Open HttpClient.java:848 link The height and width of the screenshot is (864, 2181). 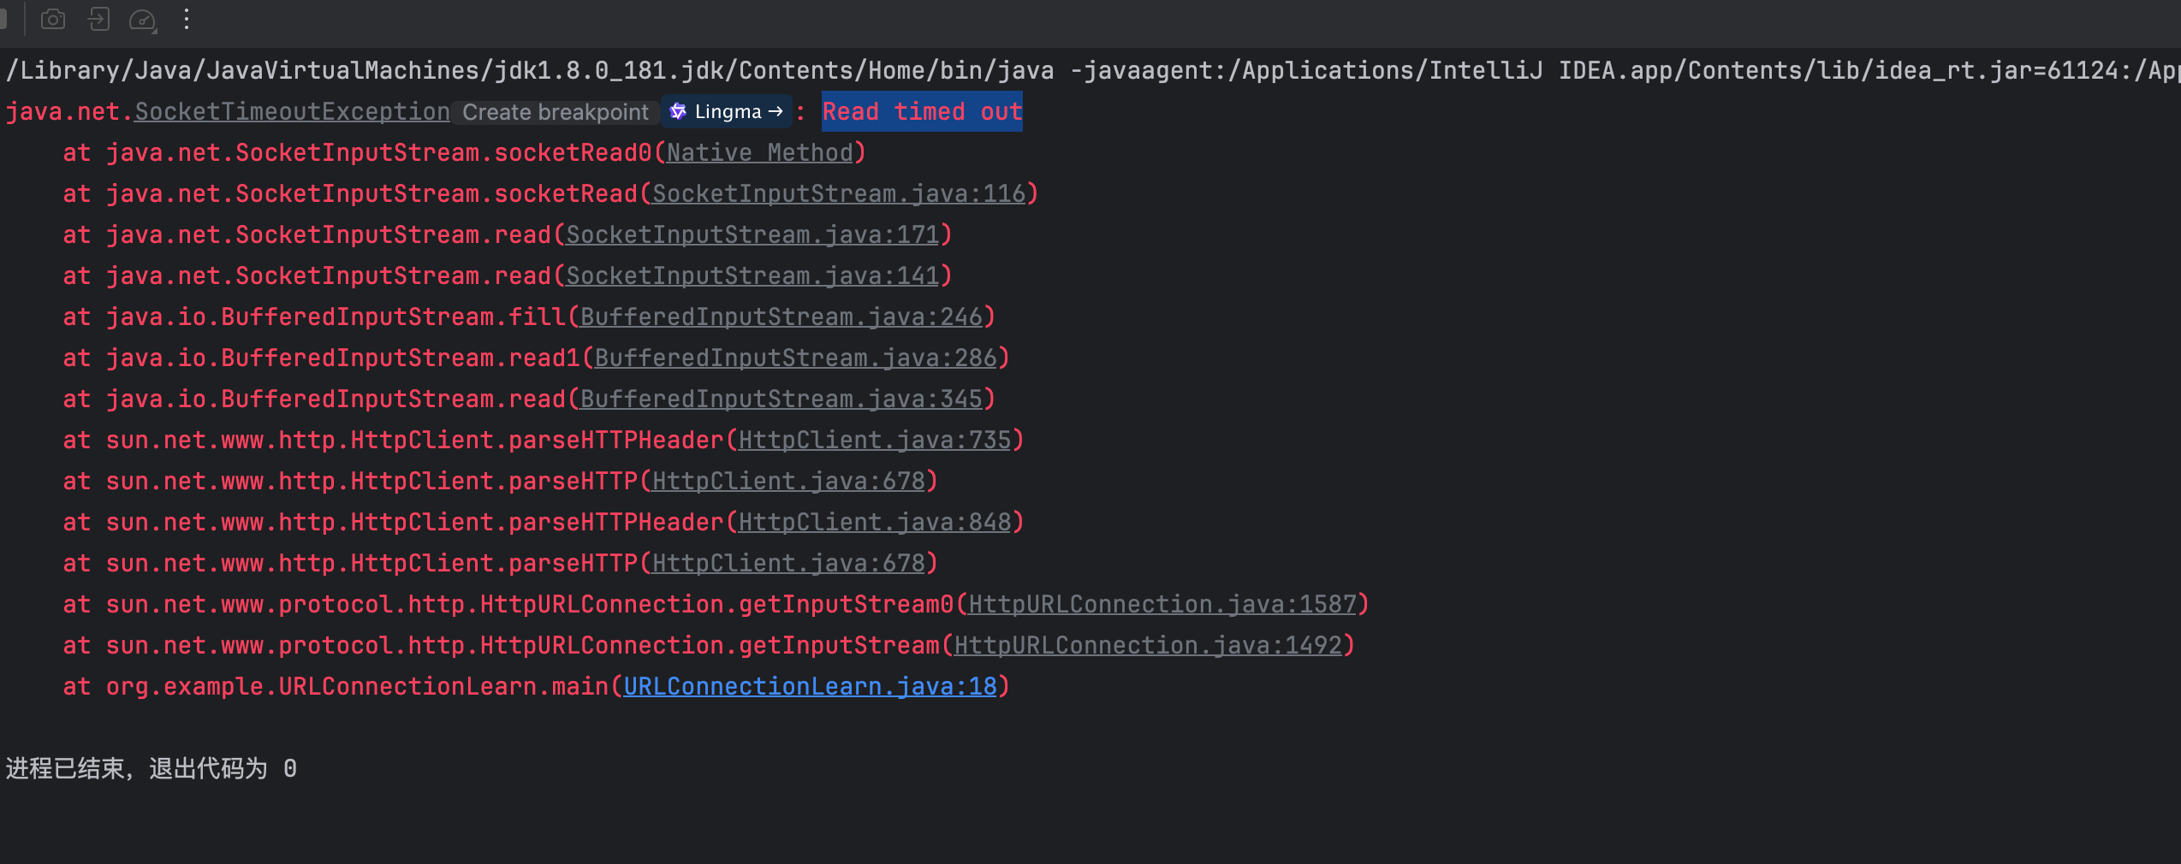point(875,523)
